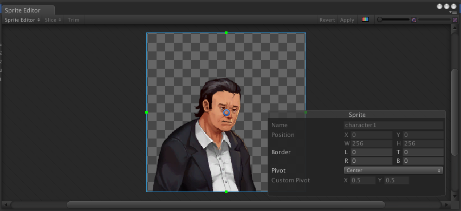The height and width of the screenshot is (211, 461).
Task: Click the sprite Name field character1
Action: click(x=393, y=126)
